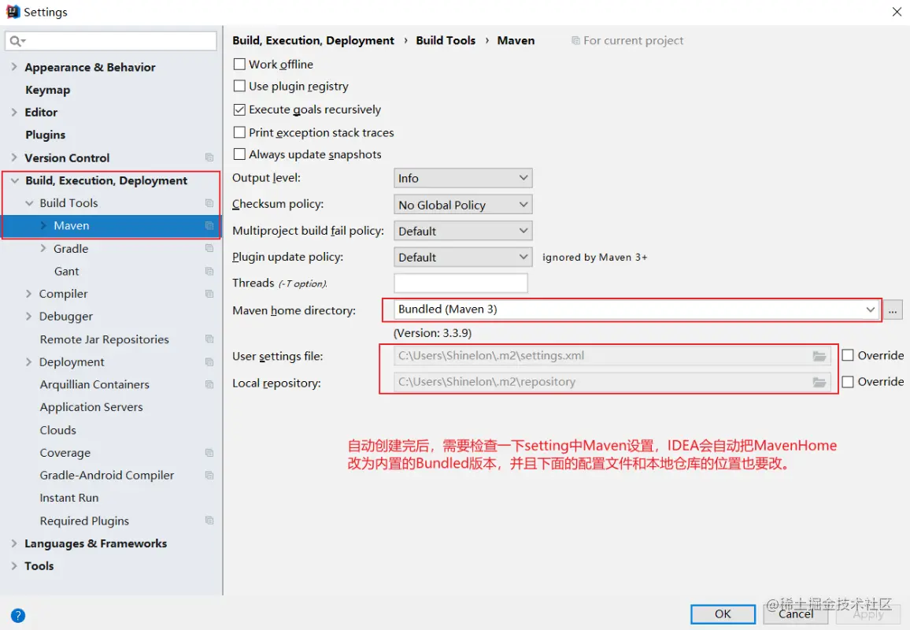Click project-level icon beside Compiler row
The height and width of the screenshot is (630, 910).
point(209,294)
